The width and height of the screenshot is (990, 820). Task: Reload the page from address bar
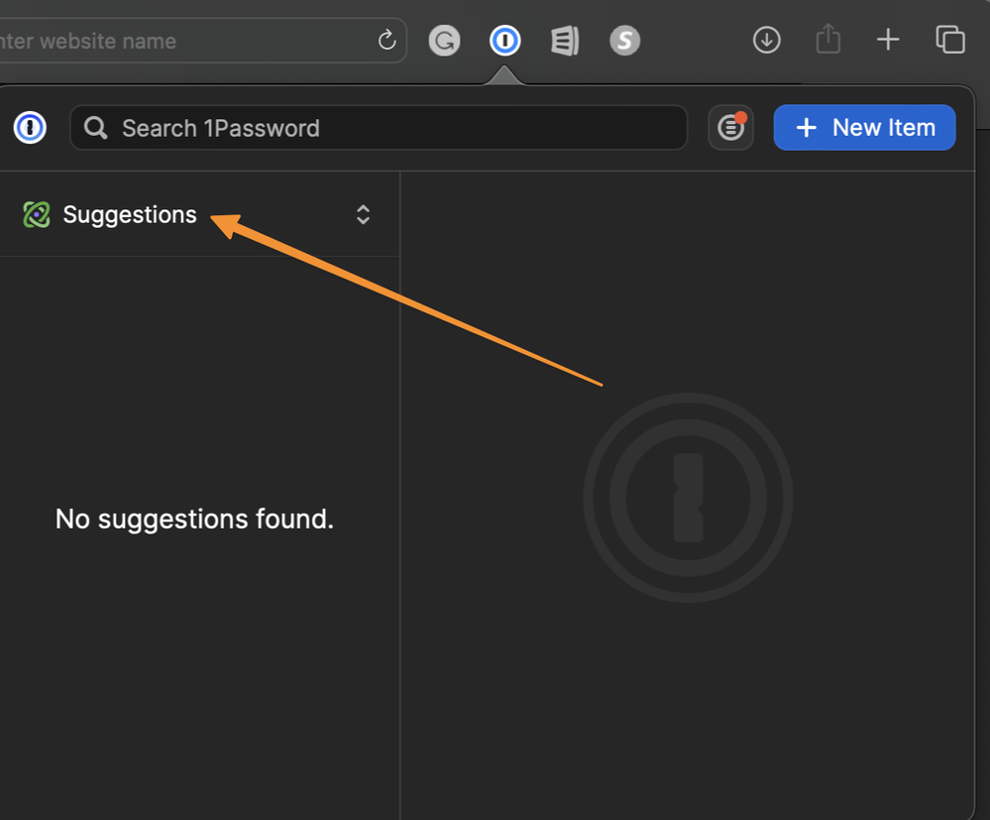386,41
